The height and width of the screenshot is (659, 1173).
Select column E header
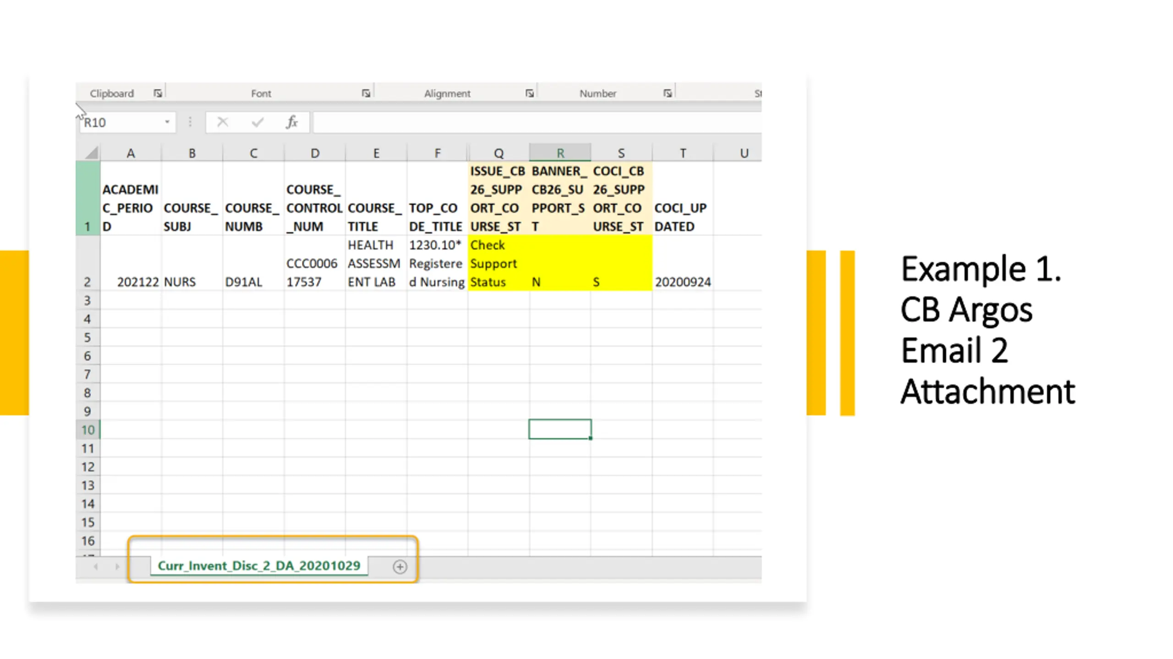[376, 153]
